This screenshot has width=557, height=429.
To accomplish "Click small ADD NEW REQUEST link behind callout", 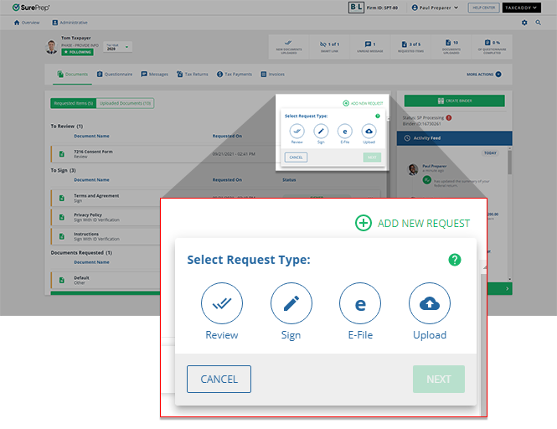I will (363, 103).
